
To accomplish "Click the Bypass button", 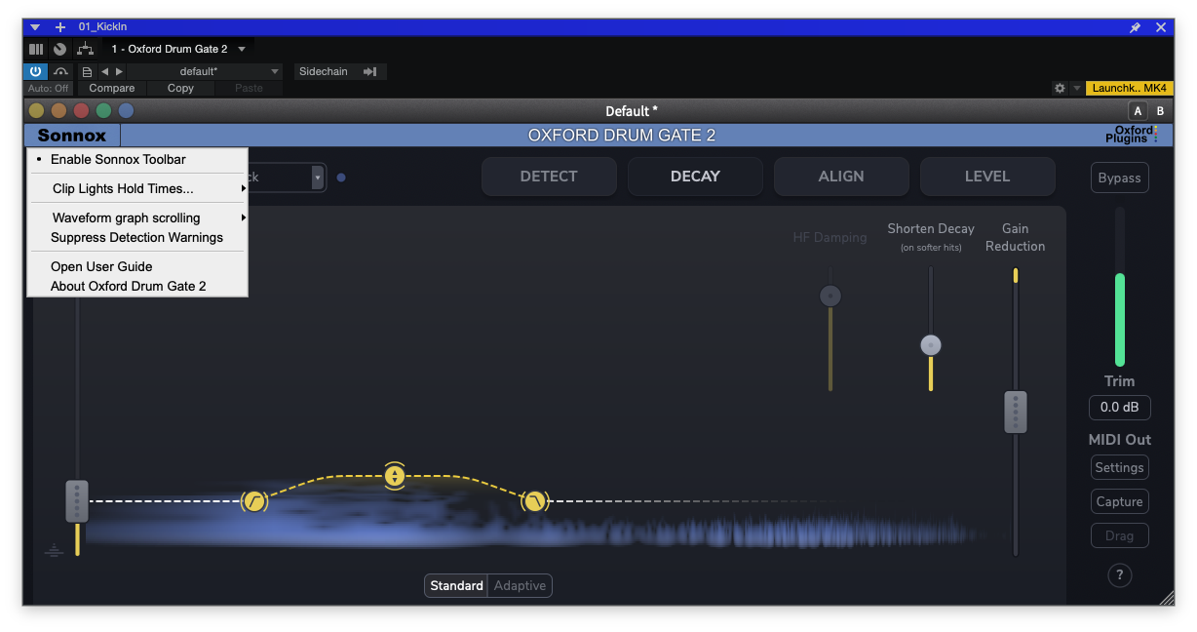I will tap(1119, 178).
